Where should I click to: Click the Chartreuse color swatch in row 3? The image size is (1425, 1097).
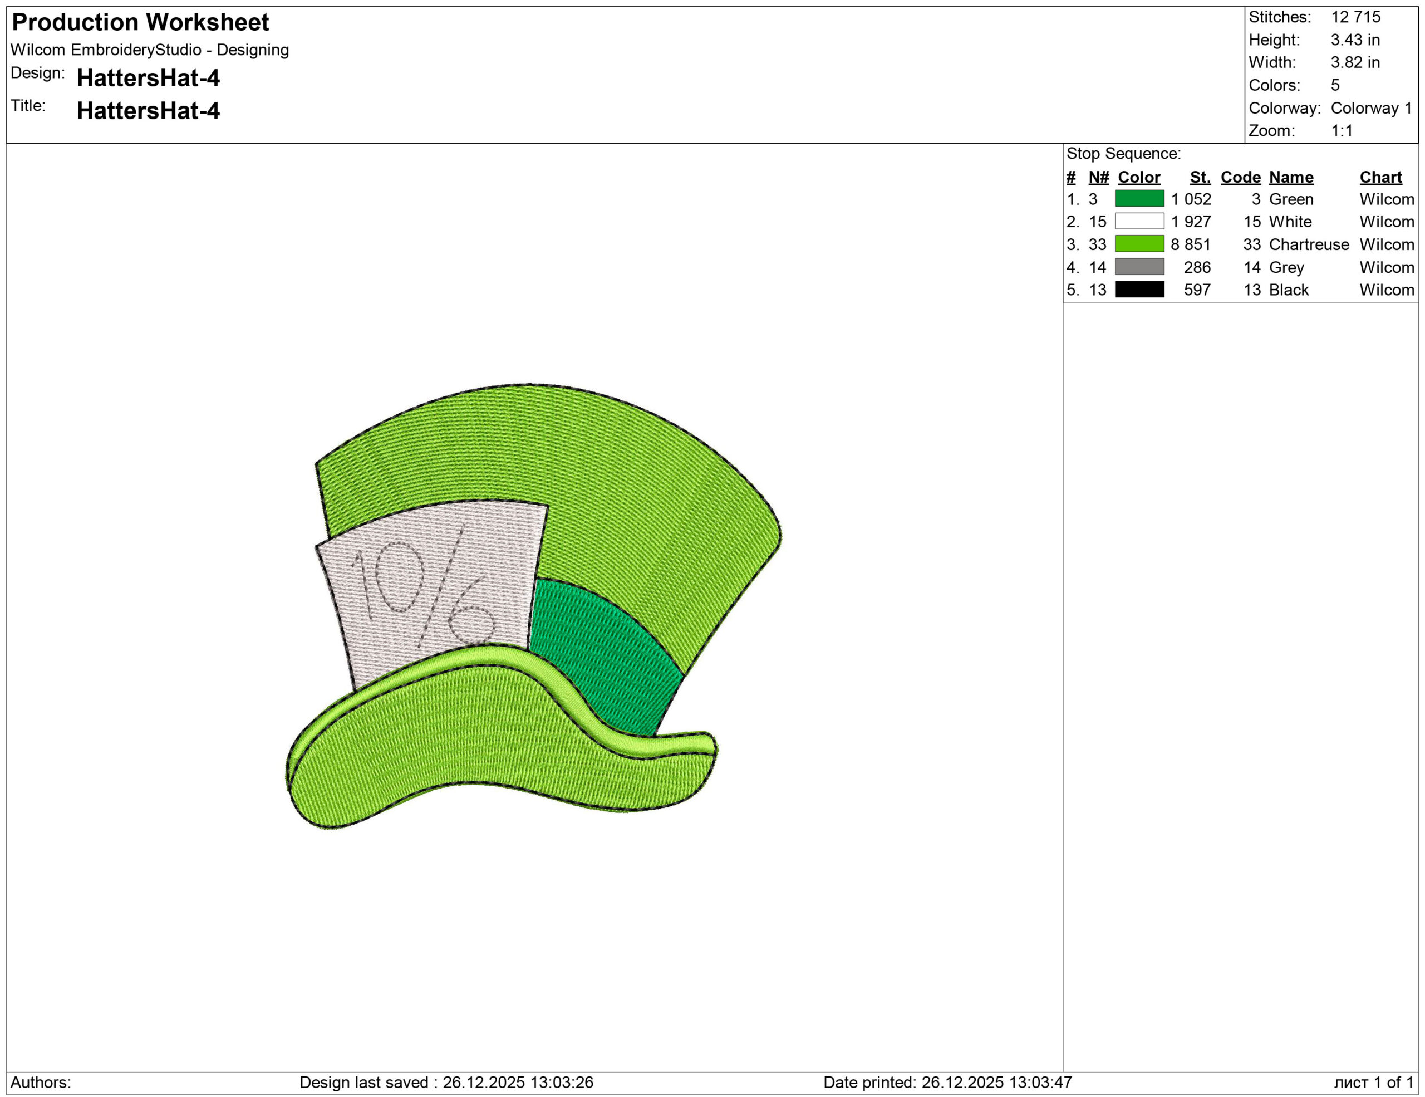1139,244
